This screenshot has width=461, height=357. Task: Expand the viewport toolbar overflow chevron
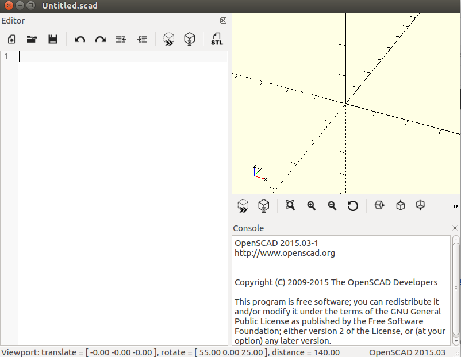click(455, 206)
